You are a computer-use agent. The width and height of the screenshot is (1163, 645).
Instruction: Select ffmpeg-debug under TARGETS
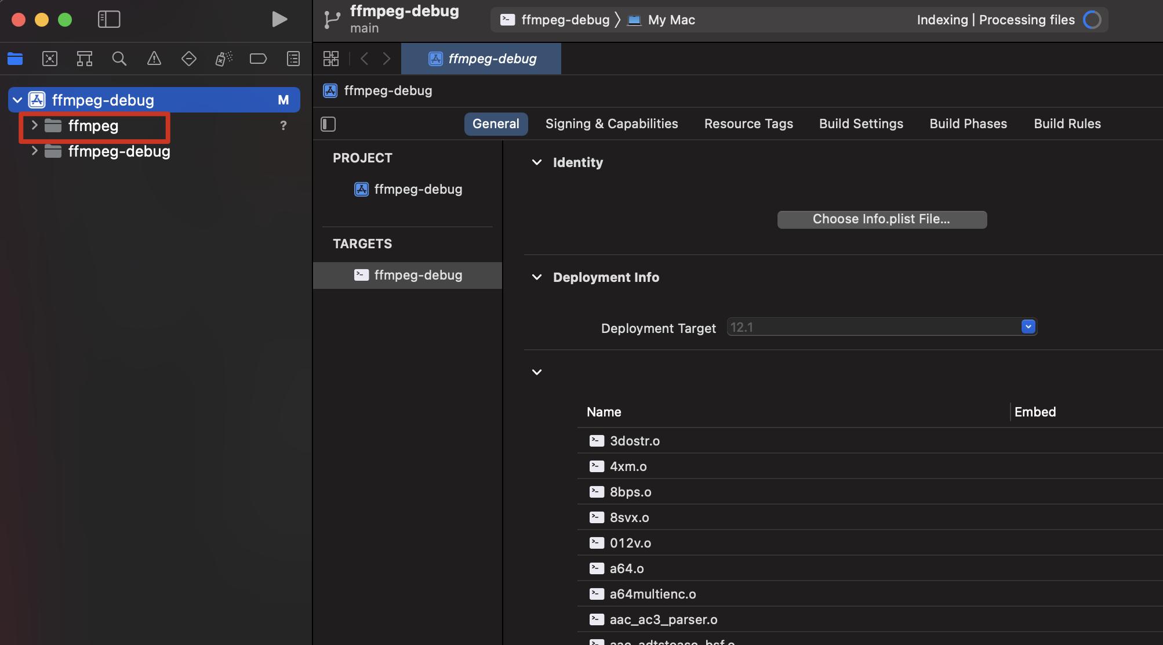(408, 275)
